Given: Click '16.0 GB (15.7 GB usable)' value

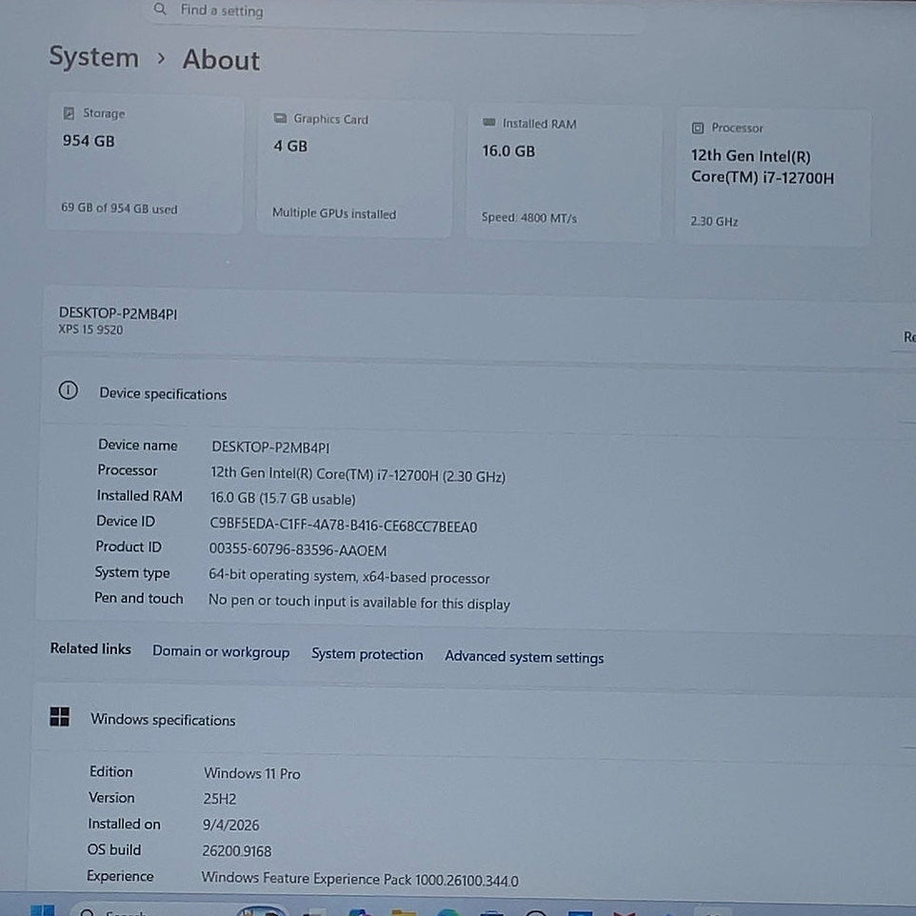Looking at the screenshot, I should [283, 498].
